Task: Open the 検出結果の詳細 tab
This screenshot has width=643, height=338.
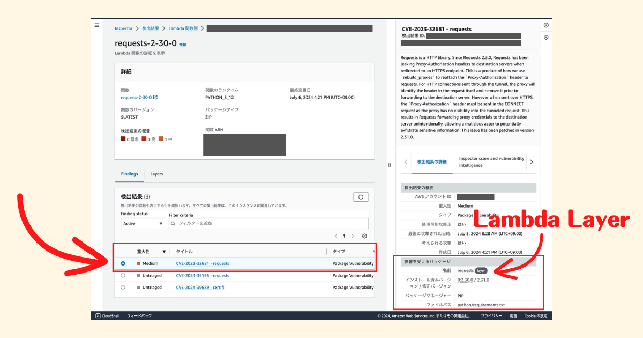Action: click(432, 162)
